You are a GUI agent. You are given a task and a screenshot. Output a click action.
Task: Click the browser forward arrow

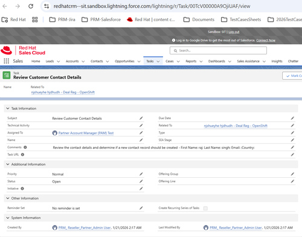pos(18,6)
